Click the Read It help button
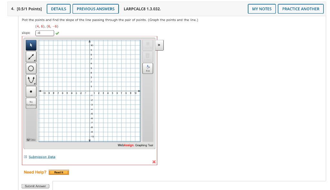The width and height of the screenshot is (330, 190). pos(59,172)
